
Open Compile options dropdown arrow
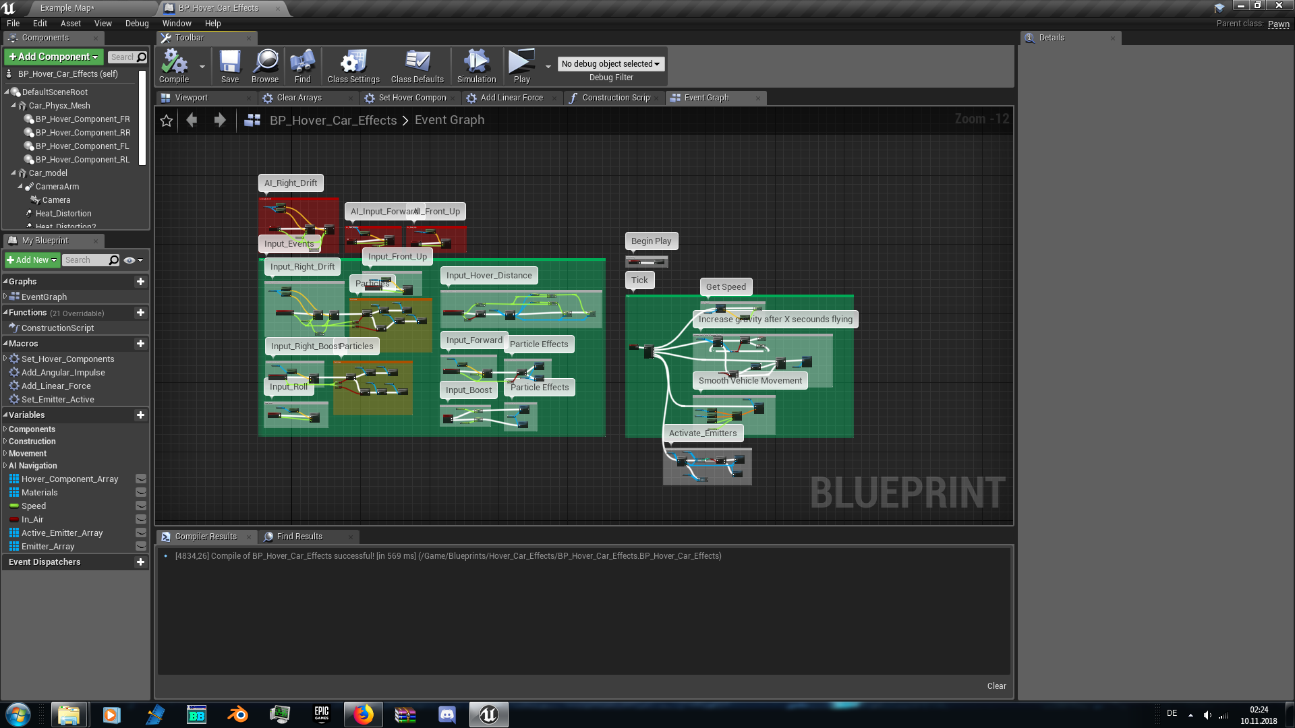pos(202,67)
